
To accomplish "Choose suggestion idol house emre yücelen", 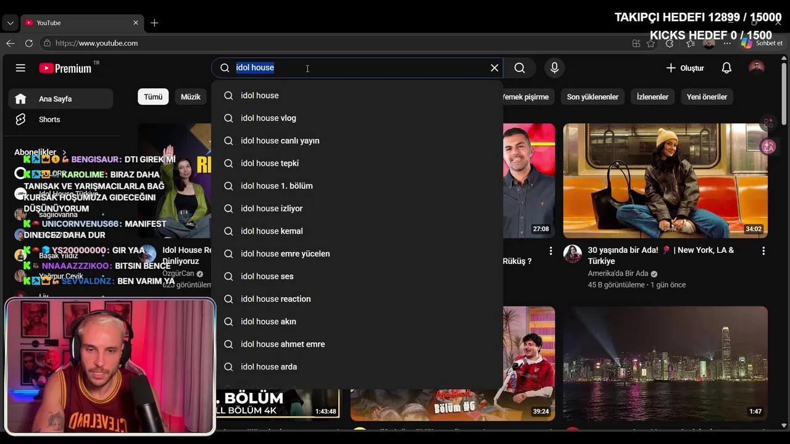I will 357,253.
